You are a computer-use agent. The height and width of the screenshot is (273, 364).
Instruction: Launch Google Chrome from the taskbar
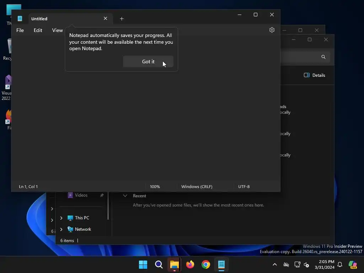tap(206, 264)
